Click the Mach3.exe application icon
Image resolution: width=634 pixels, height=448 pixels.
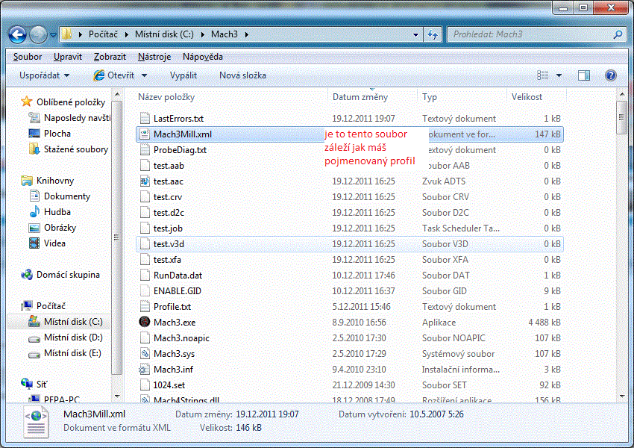[x=145, y=323]
